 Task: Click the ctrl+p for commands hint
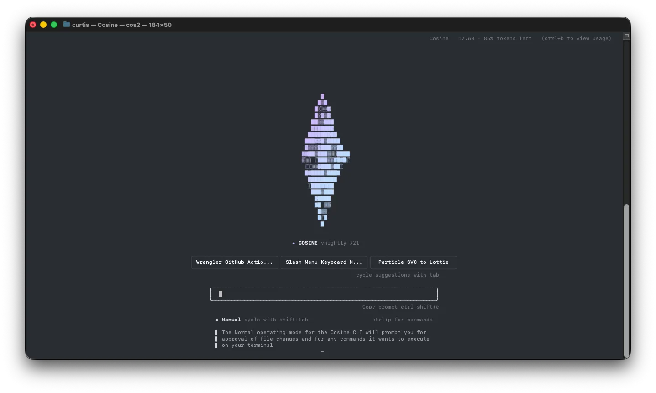coord(402,320)
